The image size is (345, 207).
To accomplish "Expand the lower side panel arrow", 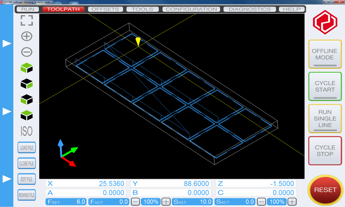I will tap(7, 179).
